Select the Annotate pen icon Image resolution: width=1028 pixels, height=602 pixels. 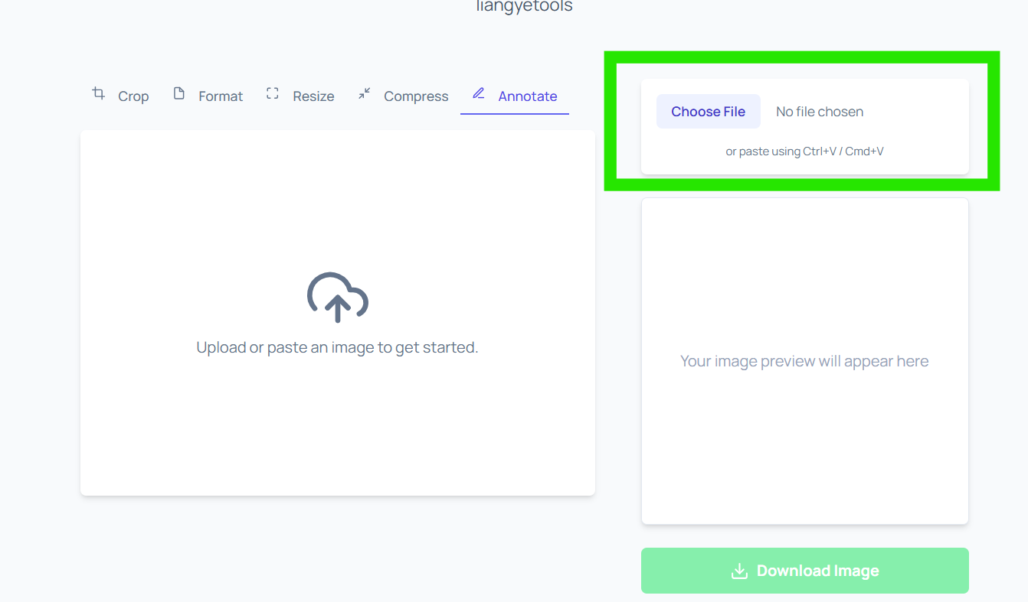[479, 94]
